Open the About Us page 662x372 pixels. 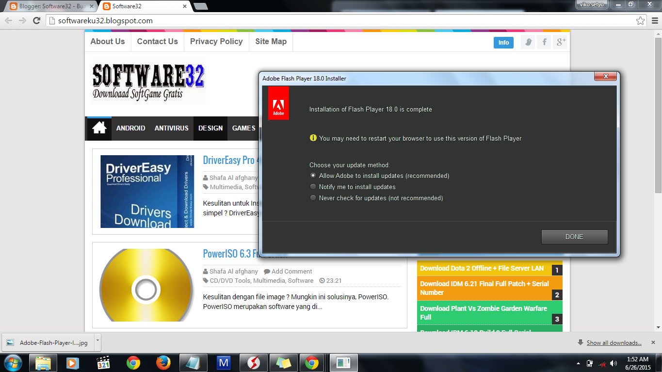[108, 42]
